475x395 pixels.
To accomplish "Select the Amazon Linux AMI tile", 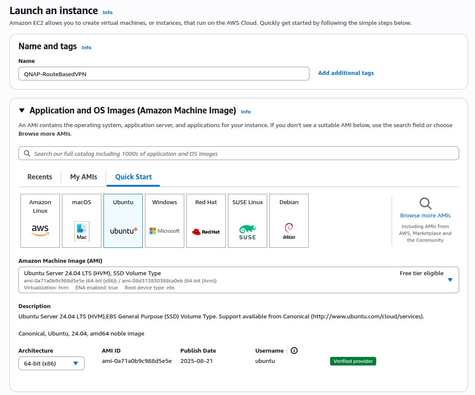I will click(40, 220).
